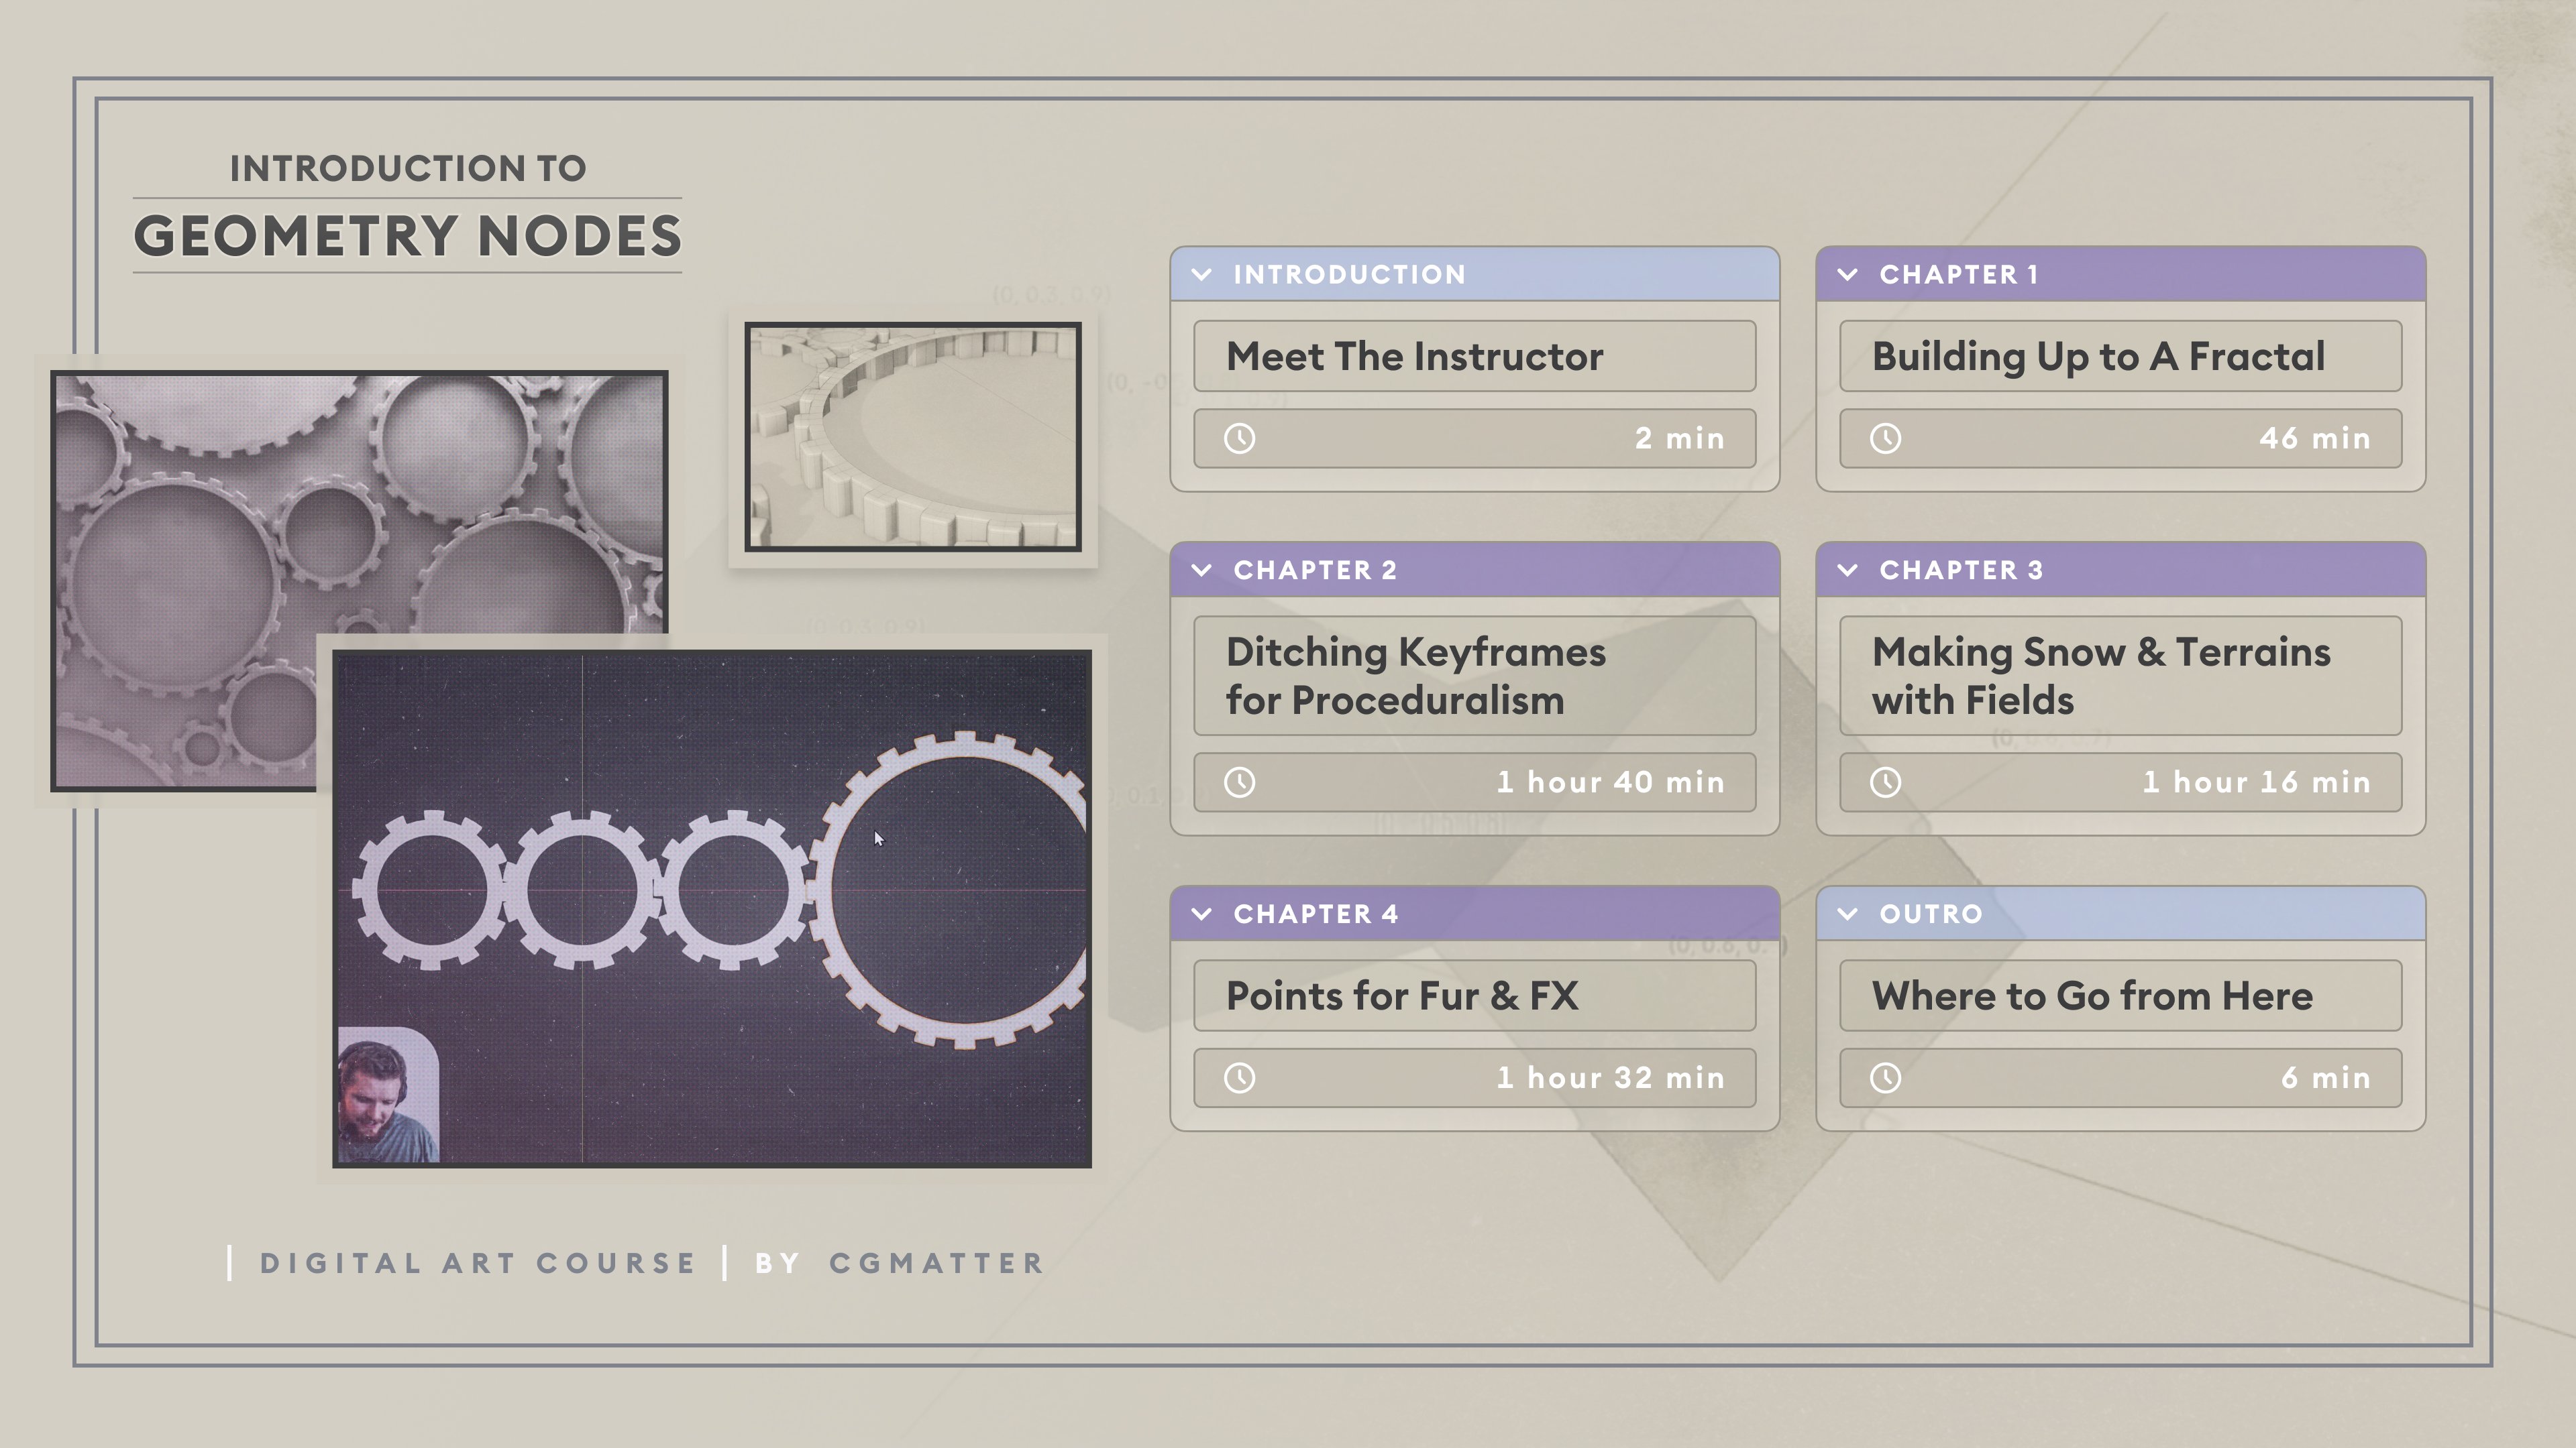Collapse the Chapter 1 chevron
The width and height of the screenshot is (2576, 1448).
pos(1848,275)
